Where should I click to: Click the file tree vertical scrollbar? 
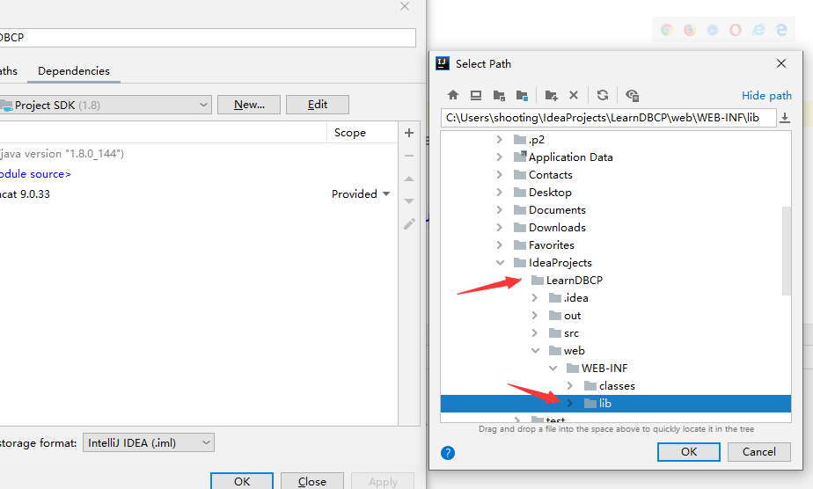pos(787,251)
